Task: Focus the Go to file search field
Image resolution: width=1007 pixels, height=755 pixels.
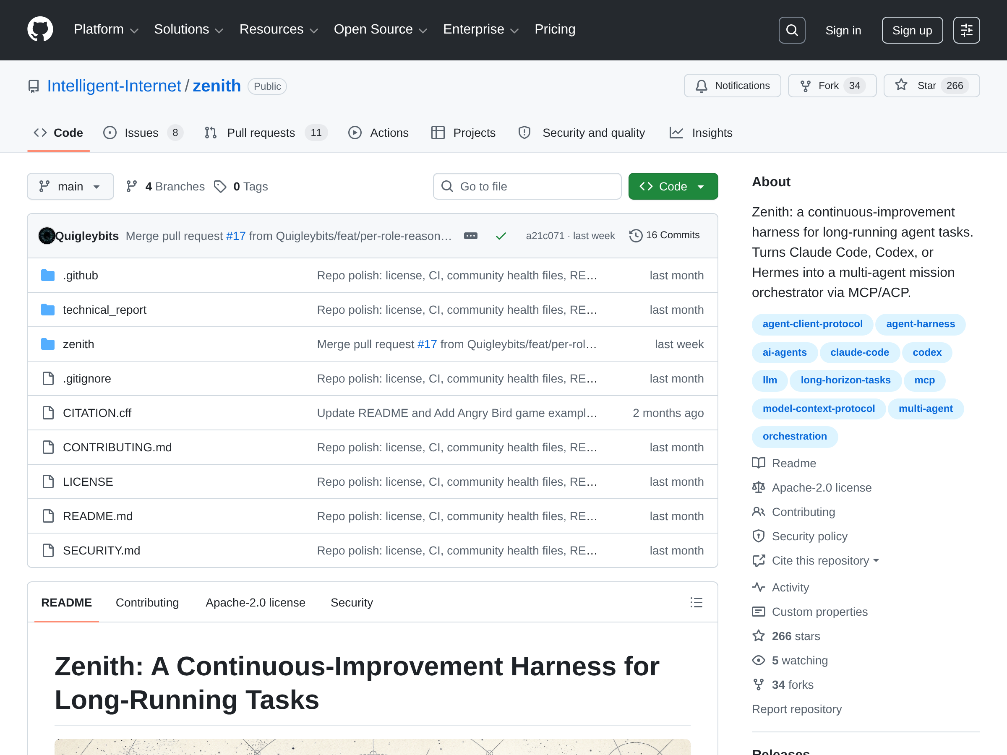Action: pos(527,186)
